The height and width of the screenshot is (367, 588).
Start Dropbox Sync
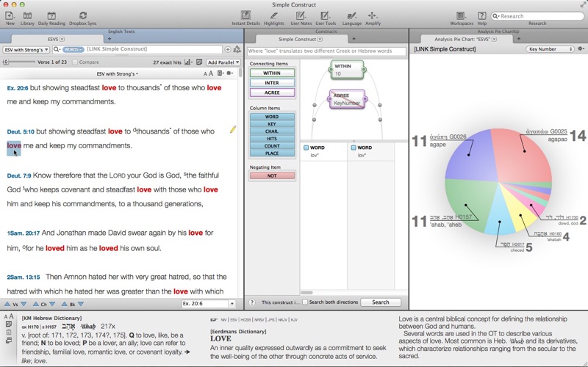point(82,17)
